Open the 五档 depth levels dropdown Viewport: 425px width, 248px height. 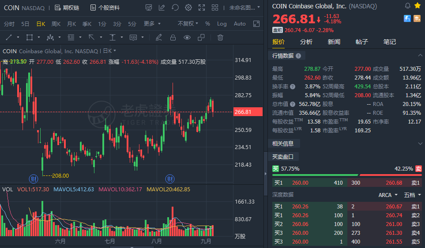412,195
